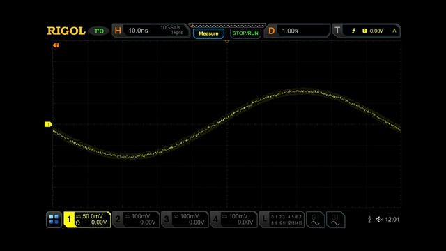Click the trigger level 0.00V value

click(376, 31)
